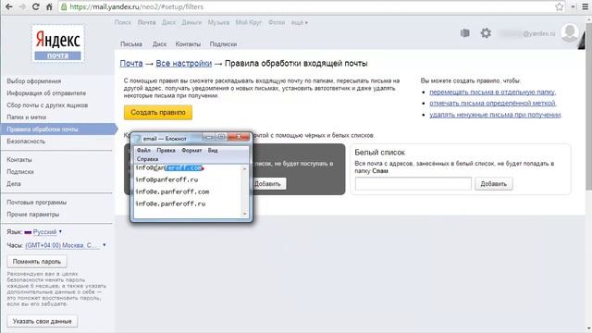Image resolution: width=592 pixels, height=333 pixels.
Task: Open the Почта service link
Action: pyautogui.click(x=146, y=22)
